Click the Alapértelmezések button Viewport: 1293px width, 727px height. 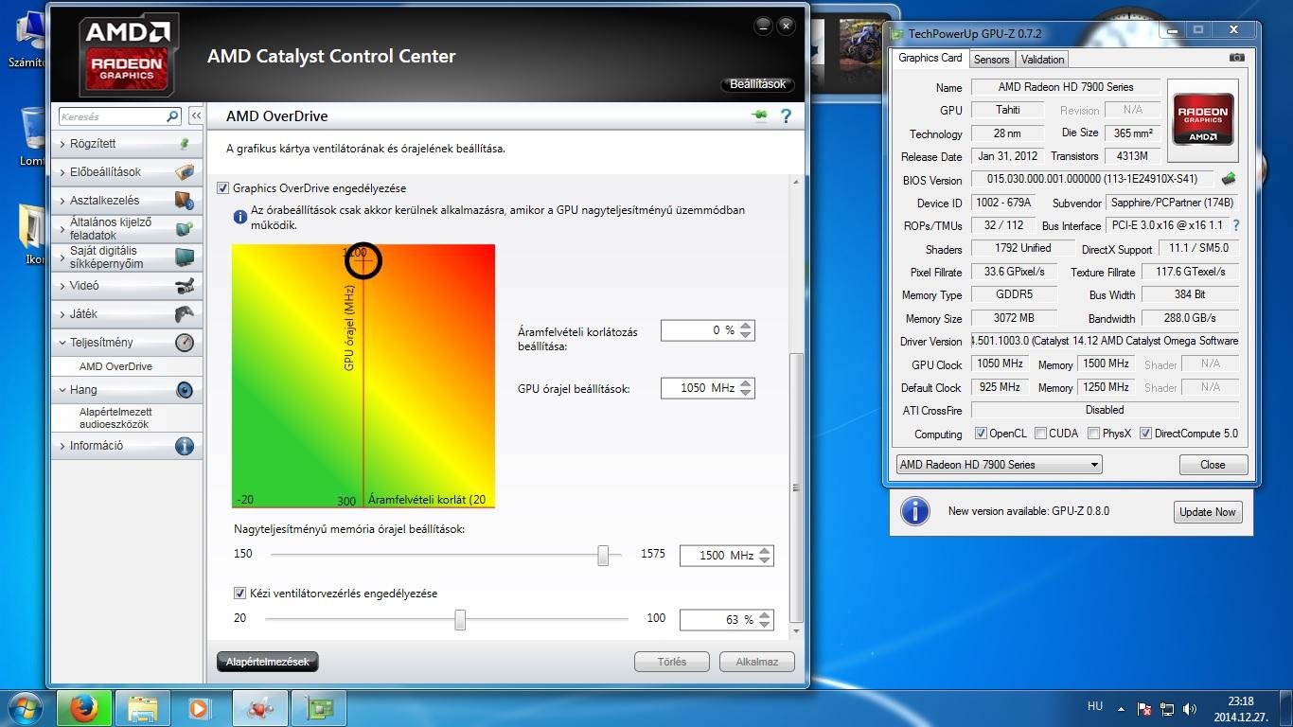point(268,662)
